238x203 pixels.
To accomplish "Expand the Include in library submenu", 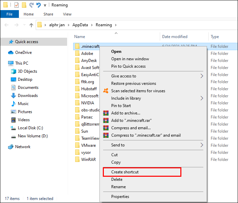I will pos(153,98).
